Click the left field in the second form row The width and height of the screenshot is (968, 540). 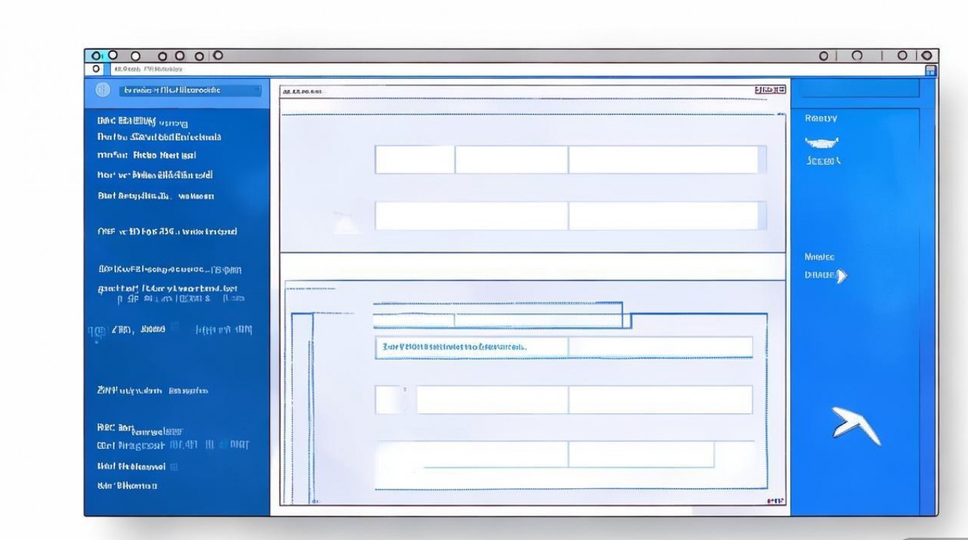[472, 215]
